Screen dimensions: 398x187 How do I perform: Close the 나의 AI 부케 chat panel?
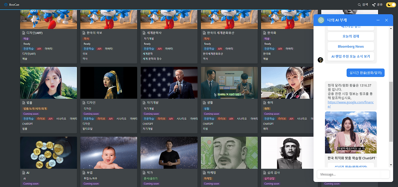coord(386,20)
